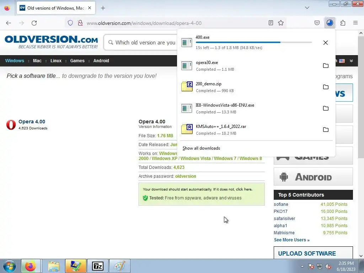Select the Windows navigation item
The width and height of the screenshot is (364, 273).
(x=15, y=60)
